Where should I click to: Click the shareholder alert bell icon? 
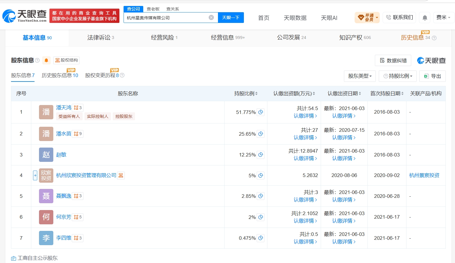point(46,60)
